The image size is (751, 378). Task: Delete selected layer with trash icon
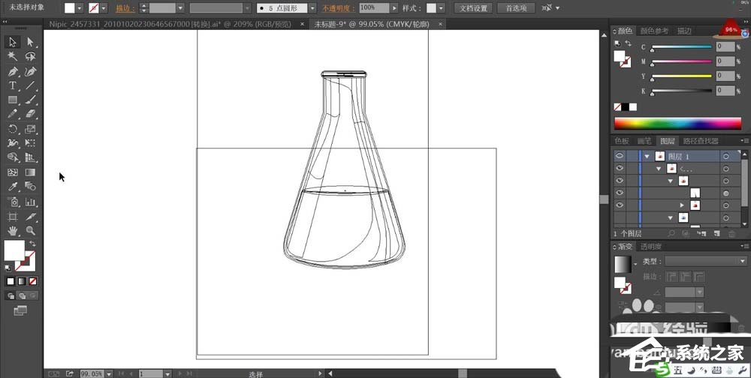[x=732, y=234]
